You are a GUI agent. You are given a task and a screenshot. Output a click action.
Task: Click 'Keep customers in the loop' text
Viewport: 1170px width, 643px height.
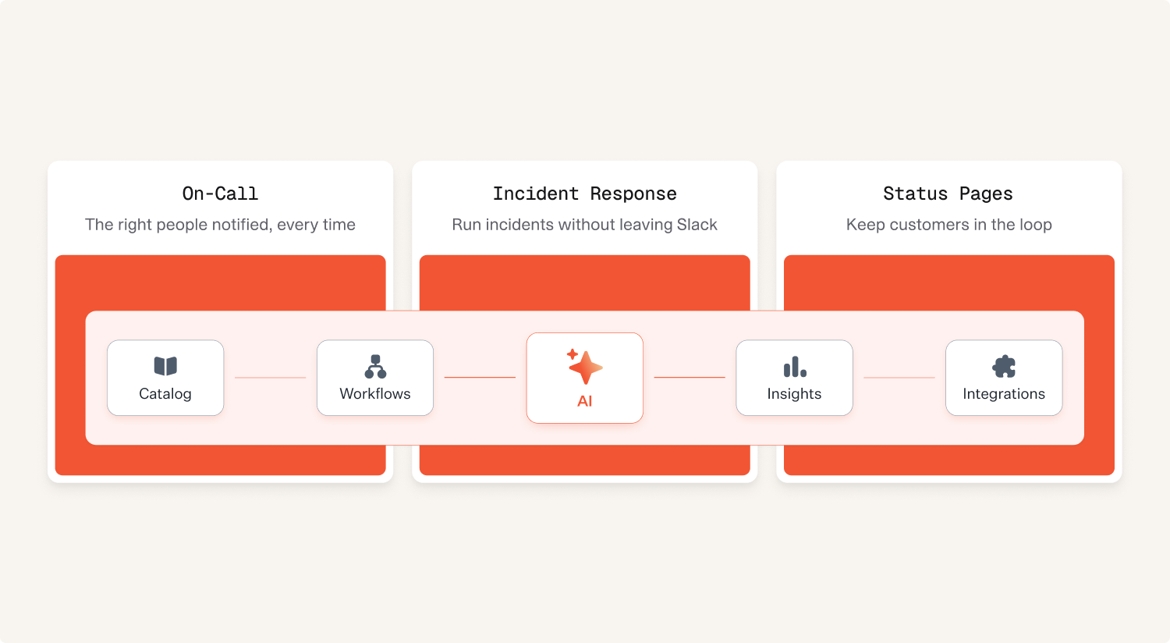coord(949,225)
